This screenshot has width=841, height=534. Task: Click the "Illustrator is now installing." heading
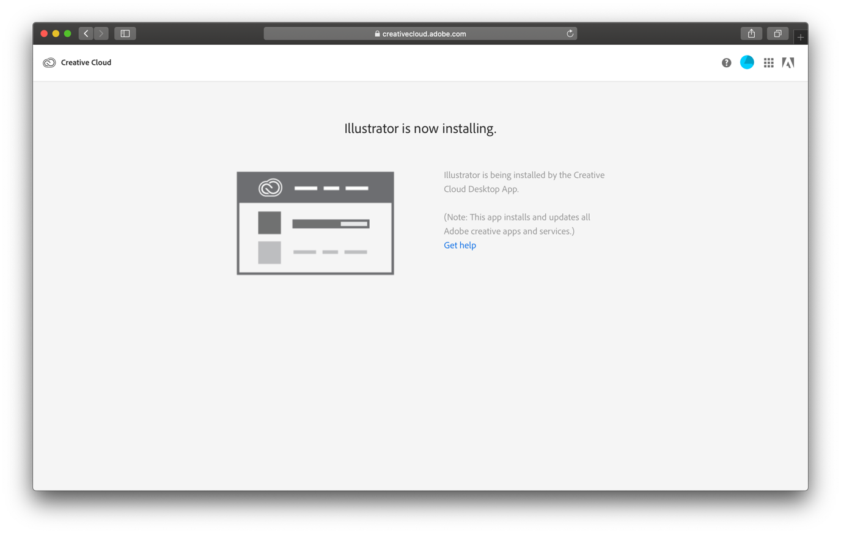[420, 128]
